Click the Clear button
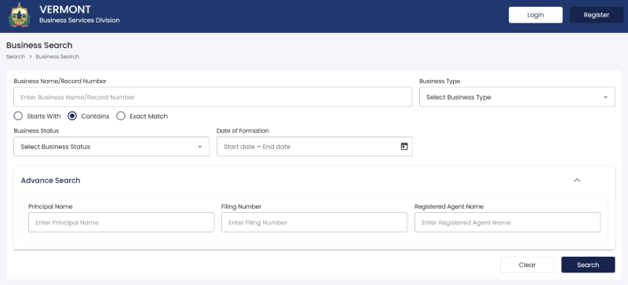The image size is (628, 285). coord(527,265)
